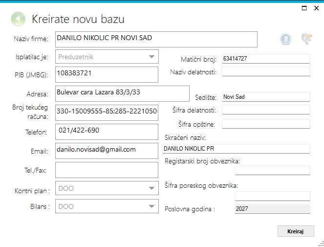Expand the Bilans dropdown
This screenshot has width=324, height=247.
(107, 206)
